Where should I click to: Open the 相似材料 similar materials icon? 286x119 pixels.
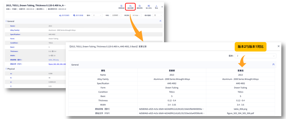click(140, 7)
